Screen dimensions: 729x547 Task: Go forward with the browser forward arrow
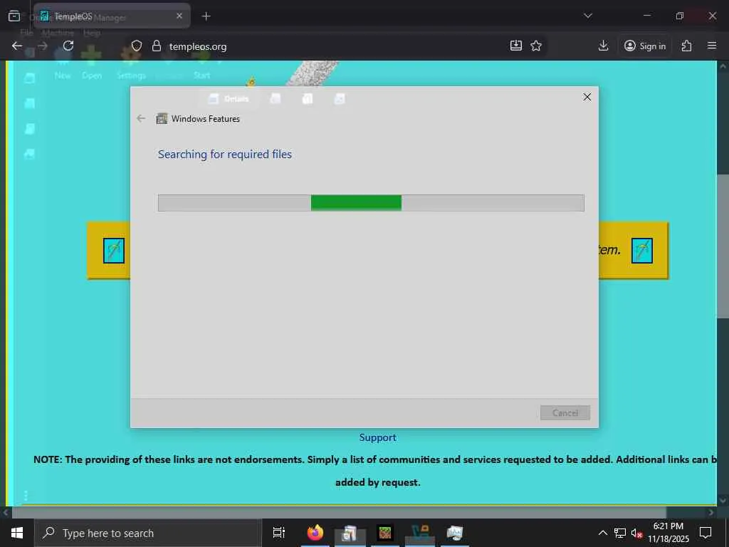(x=43, y=46)
